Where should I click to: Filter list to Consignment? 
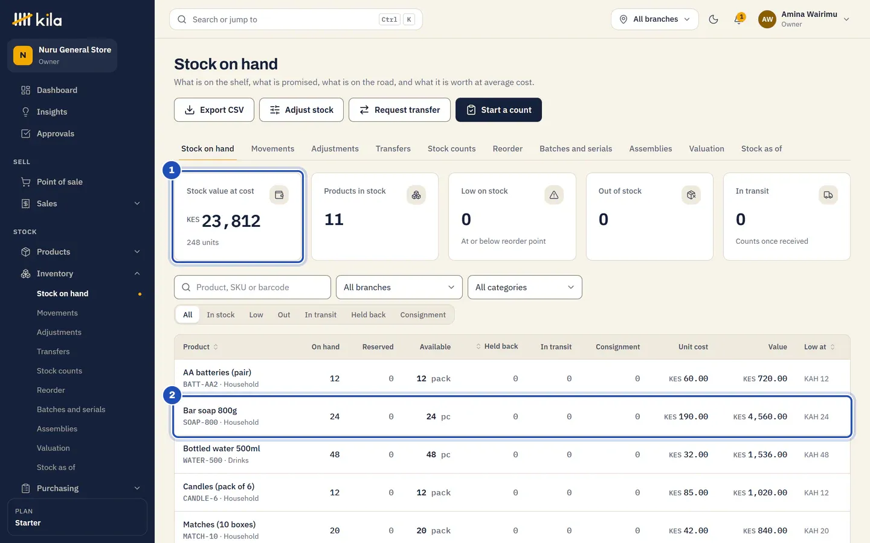tap(423, 315)
